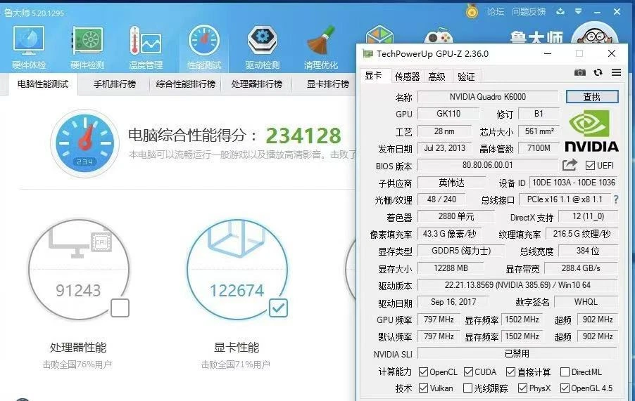Click the graphics score 122674 circle

coord(237,270)
